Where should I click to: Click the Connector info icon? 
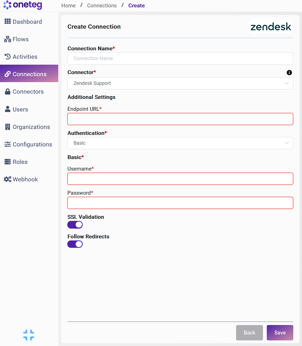coord(289,73)
